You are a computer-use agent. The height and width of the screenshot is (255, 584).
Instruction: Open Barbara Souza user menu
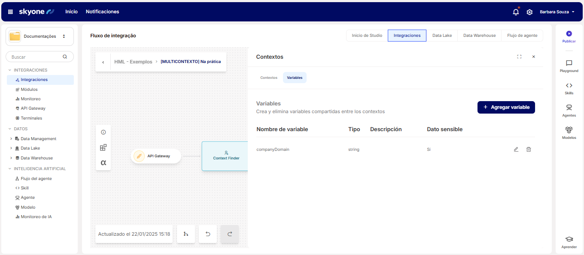tap(557, 12)
